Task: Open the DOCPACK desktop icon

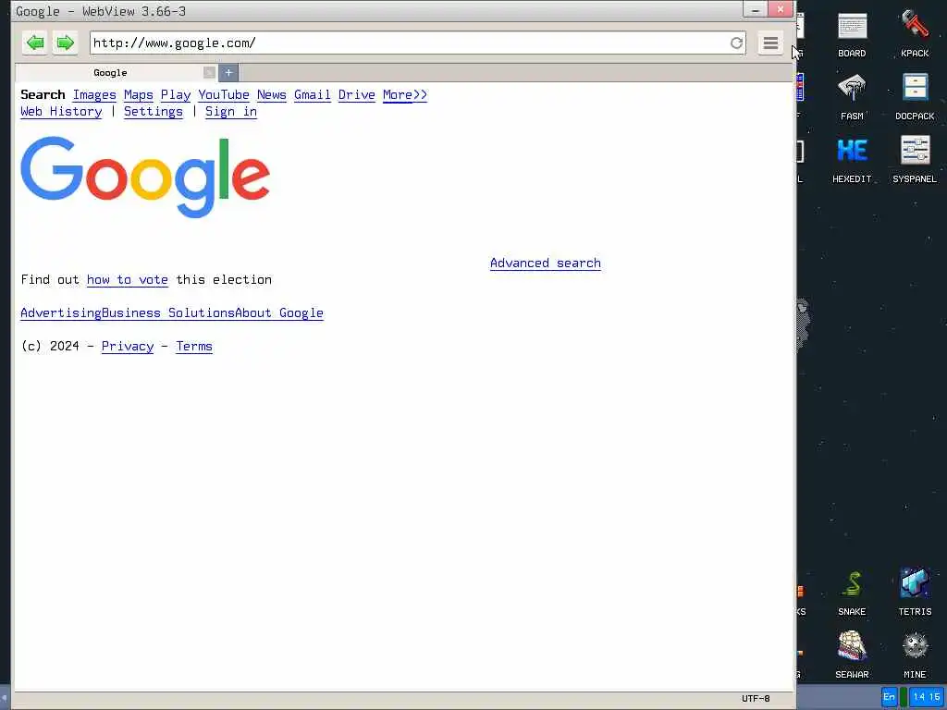Action: coord(915,97)
